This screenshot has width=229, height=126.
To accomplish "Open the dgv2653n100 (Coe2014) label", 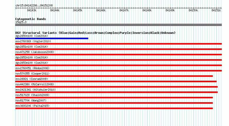I will coord(32,63).
